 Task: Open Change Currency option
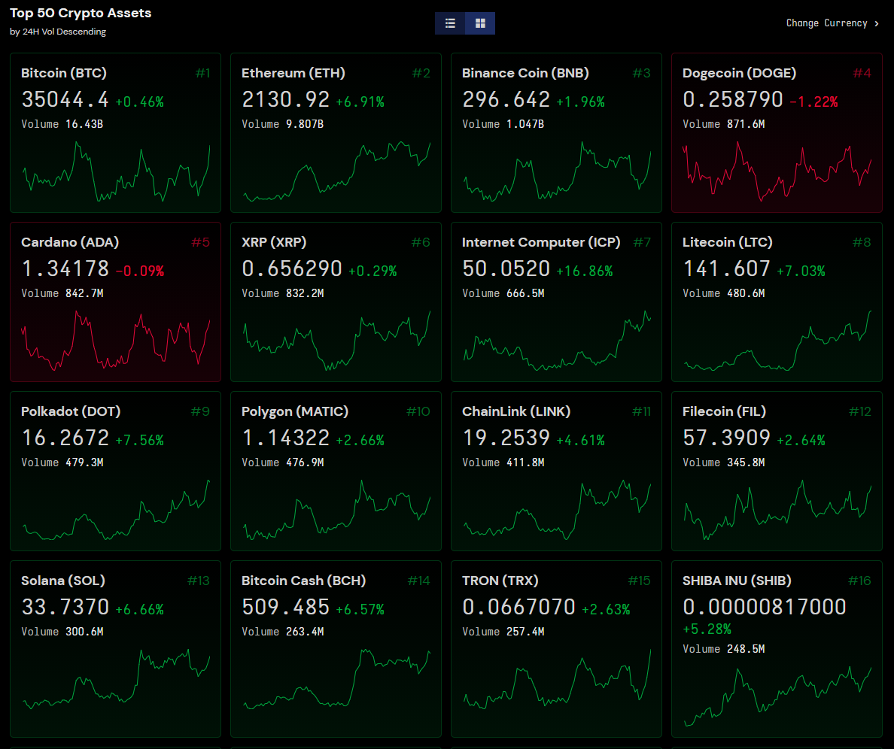[832, 23]
